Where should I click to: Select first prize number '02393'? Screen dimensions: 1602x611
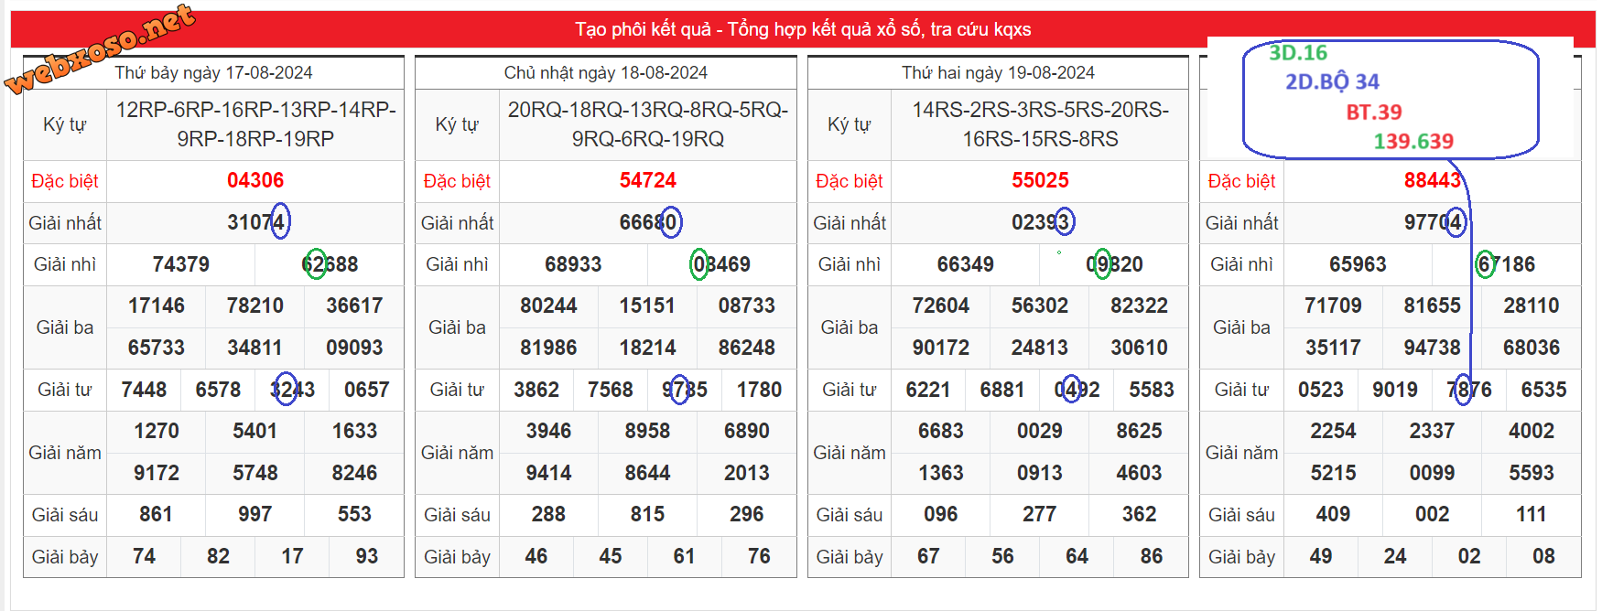point(1040,222)
